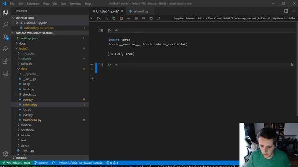Switch to the Untitled-1.ipynb tab
Viewport: 298px width, 167px height.
click(x=108, y=11)
